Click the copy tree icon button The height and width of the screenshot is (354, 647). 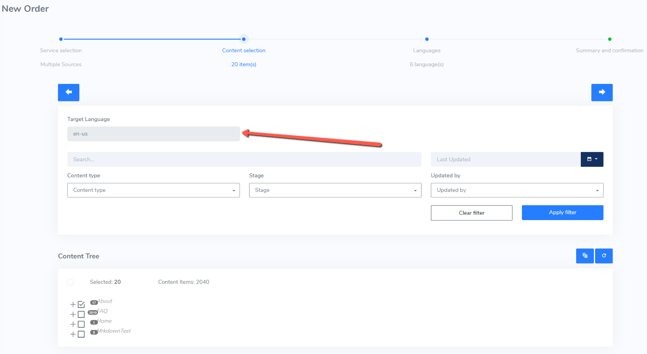(x=585, y=256)
